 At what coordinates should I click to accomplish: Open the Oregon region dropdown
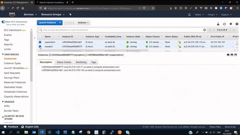[213, 15]
